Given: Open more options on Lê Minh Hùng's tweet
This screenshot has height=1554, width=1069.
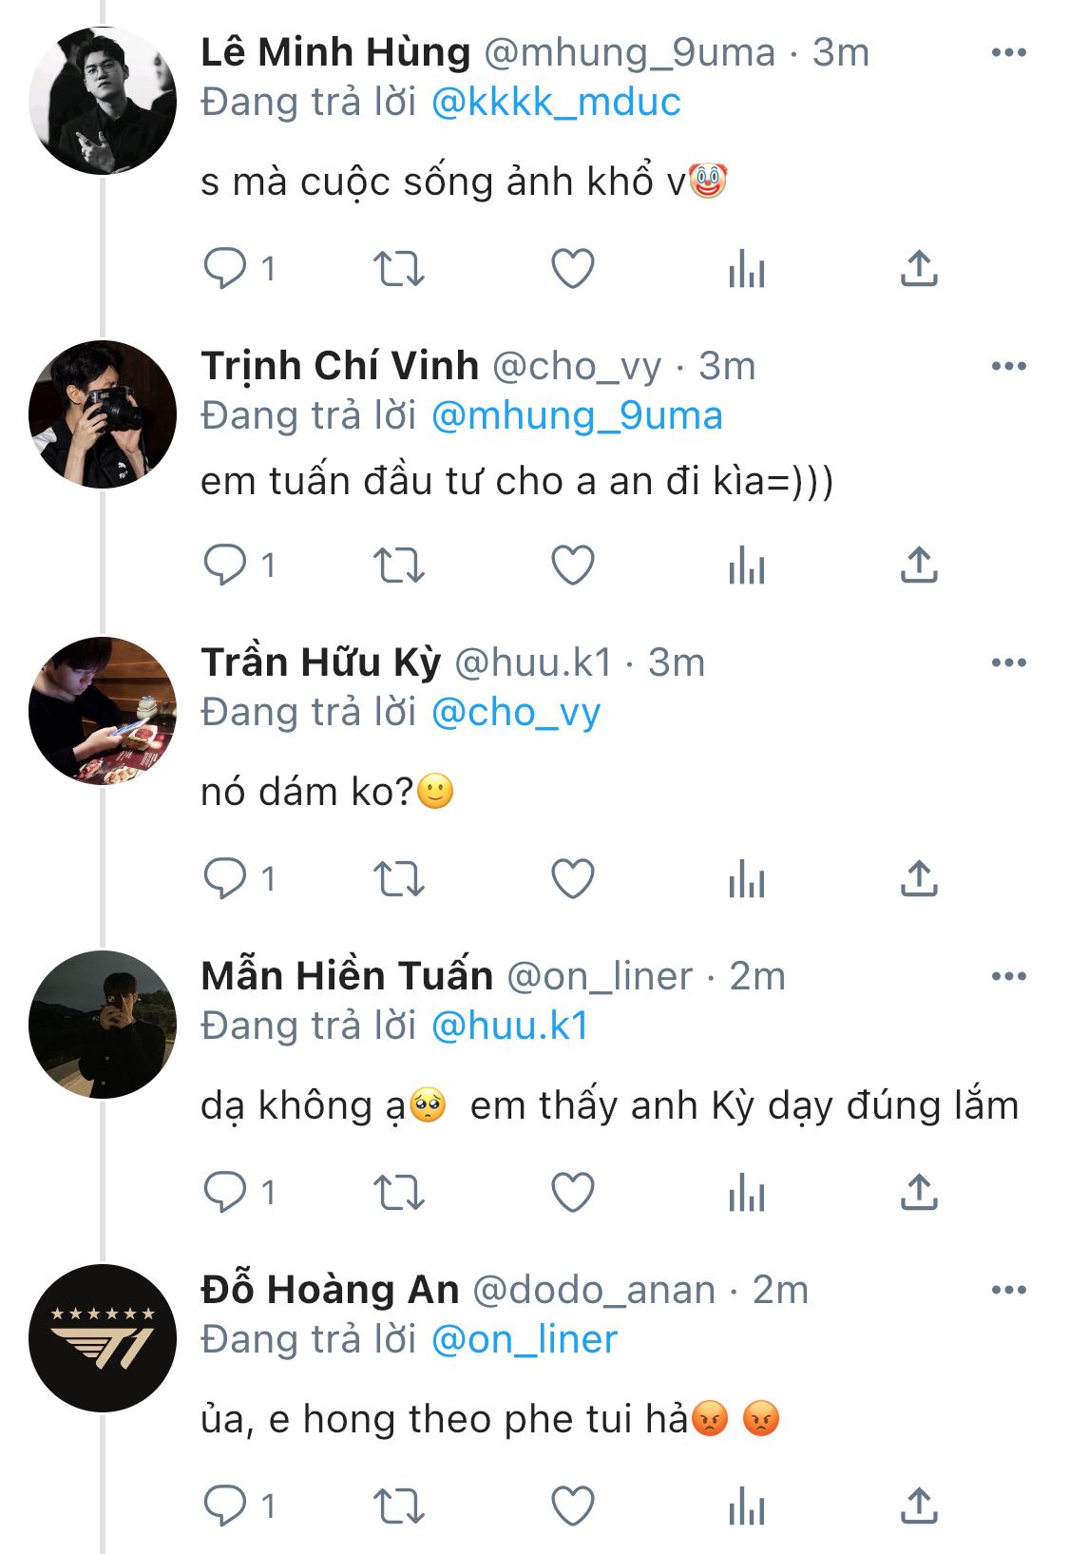Looking at the screenshot, I should 1008,53.
